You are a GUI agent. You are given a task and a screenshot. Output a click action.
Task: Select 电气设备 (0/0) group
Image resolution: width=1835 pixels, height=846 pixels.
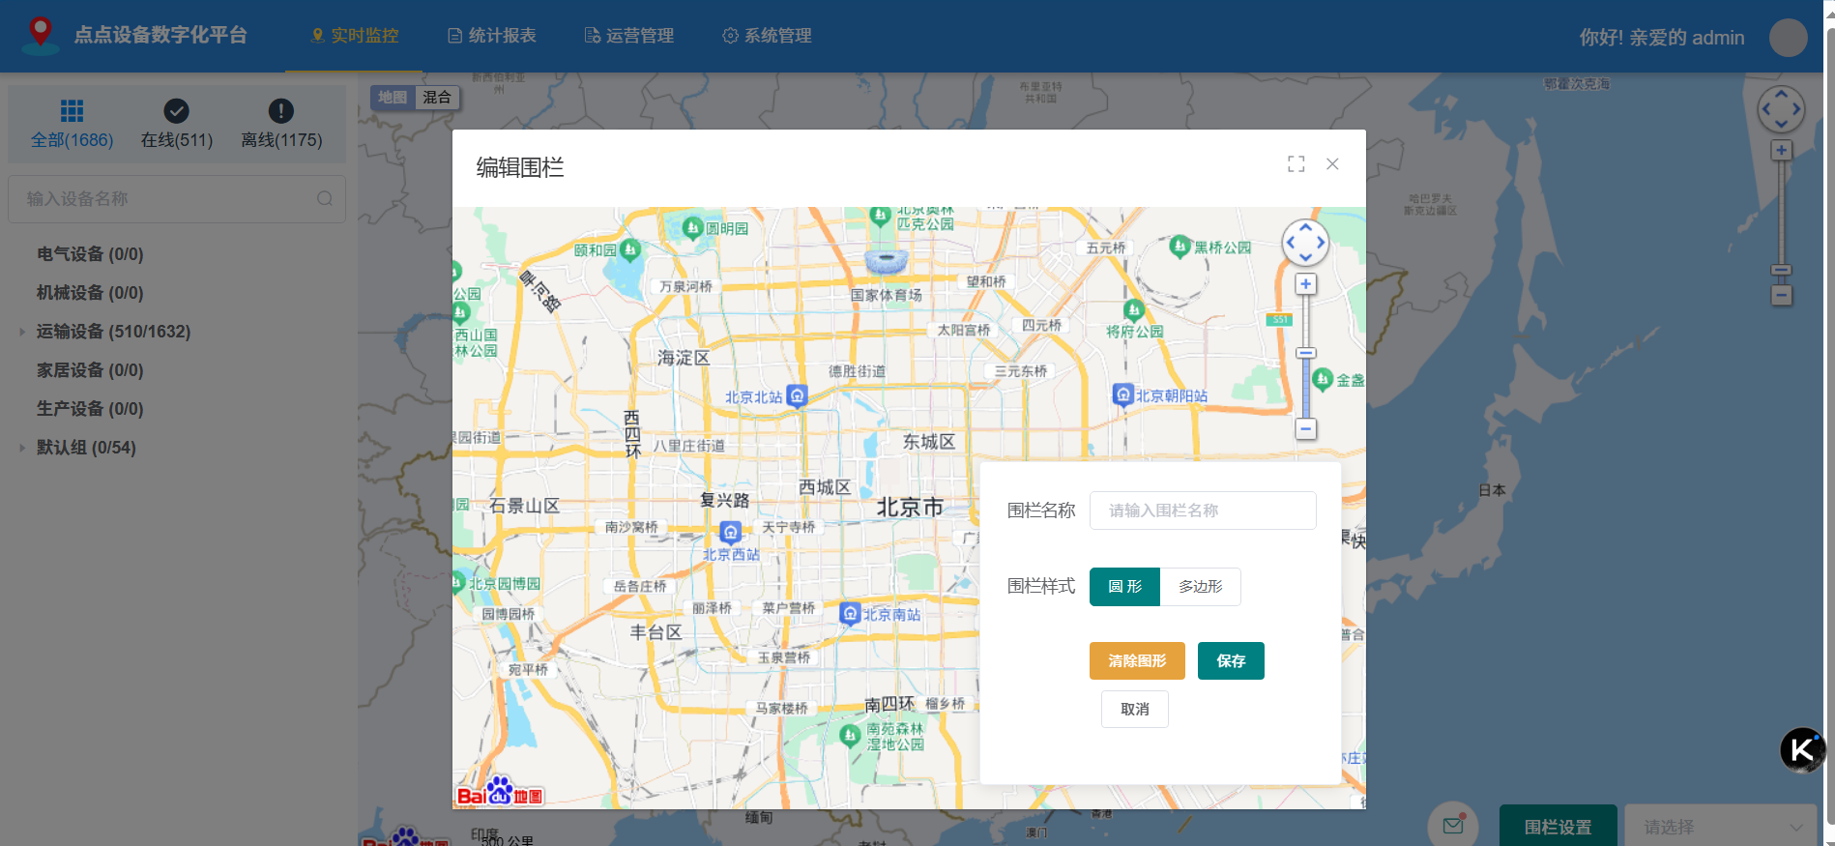(90, 254)
